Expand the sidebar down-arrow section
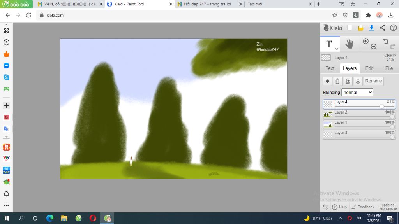 click(x=6, y=137)
